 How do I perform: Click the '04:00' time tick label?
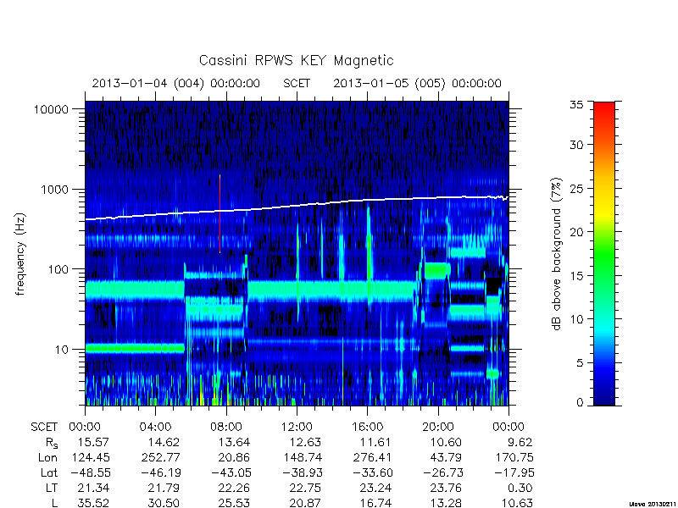[155, 428]
